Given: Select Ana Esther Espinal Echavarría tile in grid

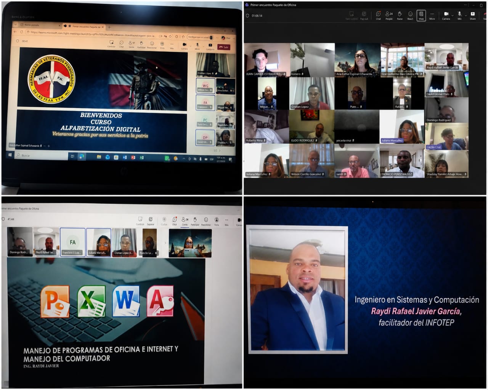Looking at the screenshot, I should click(x=357, y=60).
